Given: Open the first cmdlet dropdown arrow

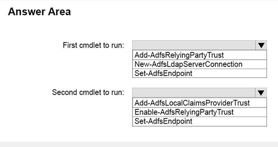Looking at the screenshot, I should pos(261,45).
